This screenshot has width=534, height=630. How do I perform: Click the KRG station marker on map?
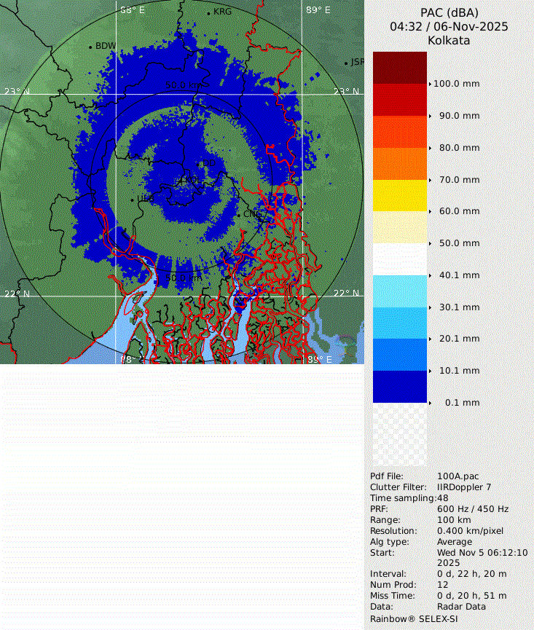coord(208,12)
